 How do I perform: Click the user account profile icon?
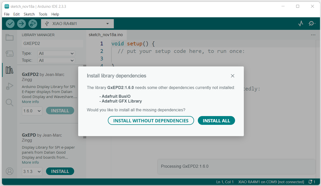(10, 171)
